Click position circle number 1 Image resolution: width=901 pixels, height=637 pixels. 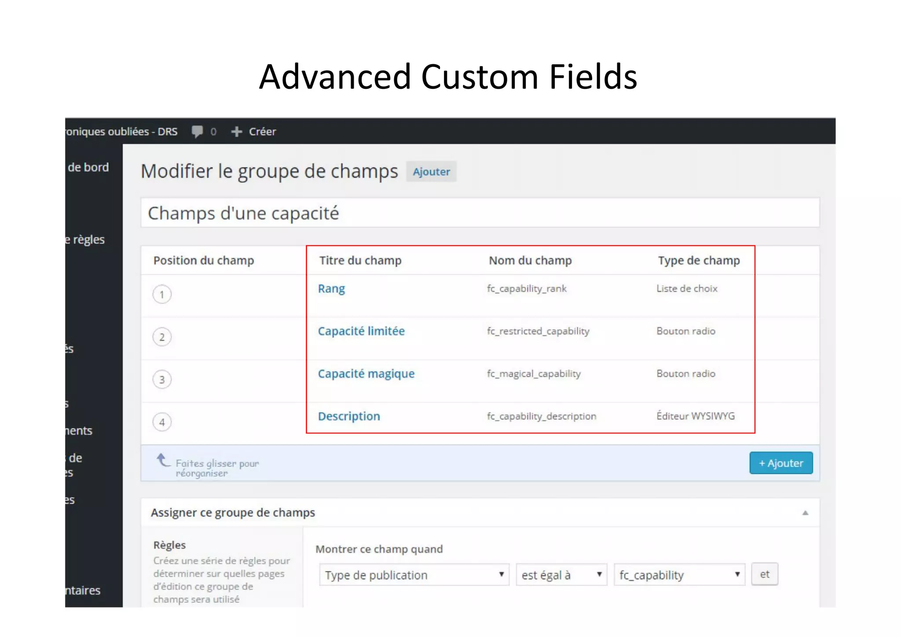tap(162, 294)
